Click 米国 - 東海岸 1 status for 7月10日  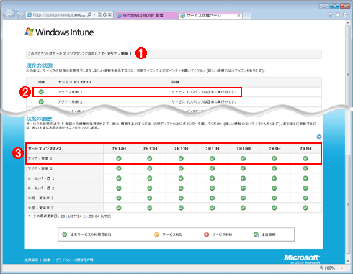[243, 198]
